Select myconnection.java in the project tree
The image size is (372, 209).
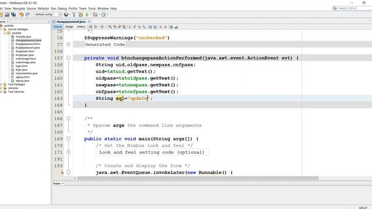tap(27, 74)
